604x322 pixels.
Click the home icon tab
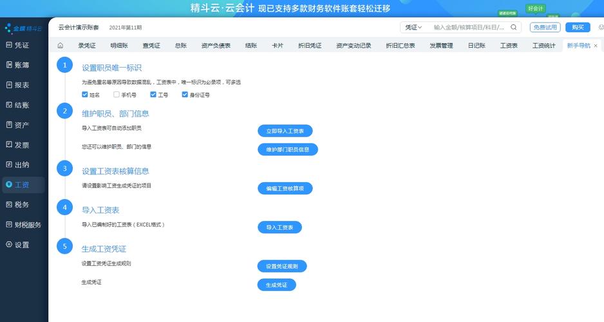61,46
